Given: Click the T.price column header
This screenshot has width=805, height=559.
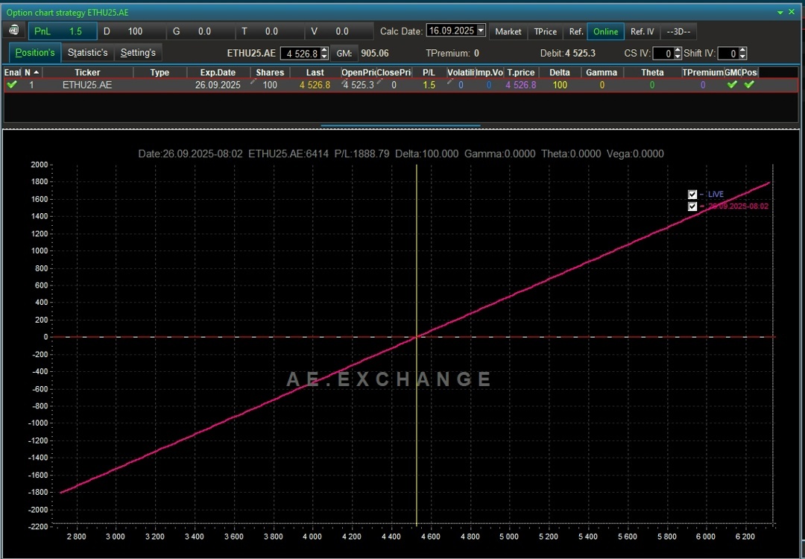Looking at the screenshot, I should pos(521,72).
